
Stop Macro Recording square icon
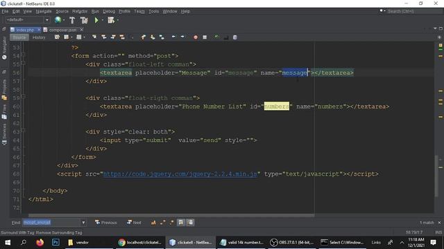205,37
